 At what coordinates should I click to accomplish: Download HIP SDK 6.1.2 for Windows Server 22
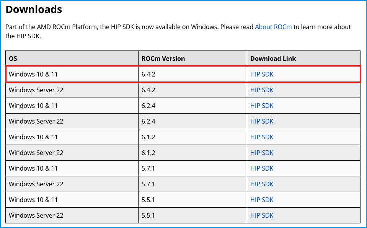[262, 153]
